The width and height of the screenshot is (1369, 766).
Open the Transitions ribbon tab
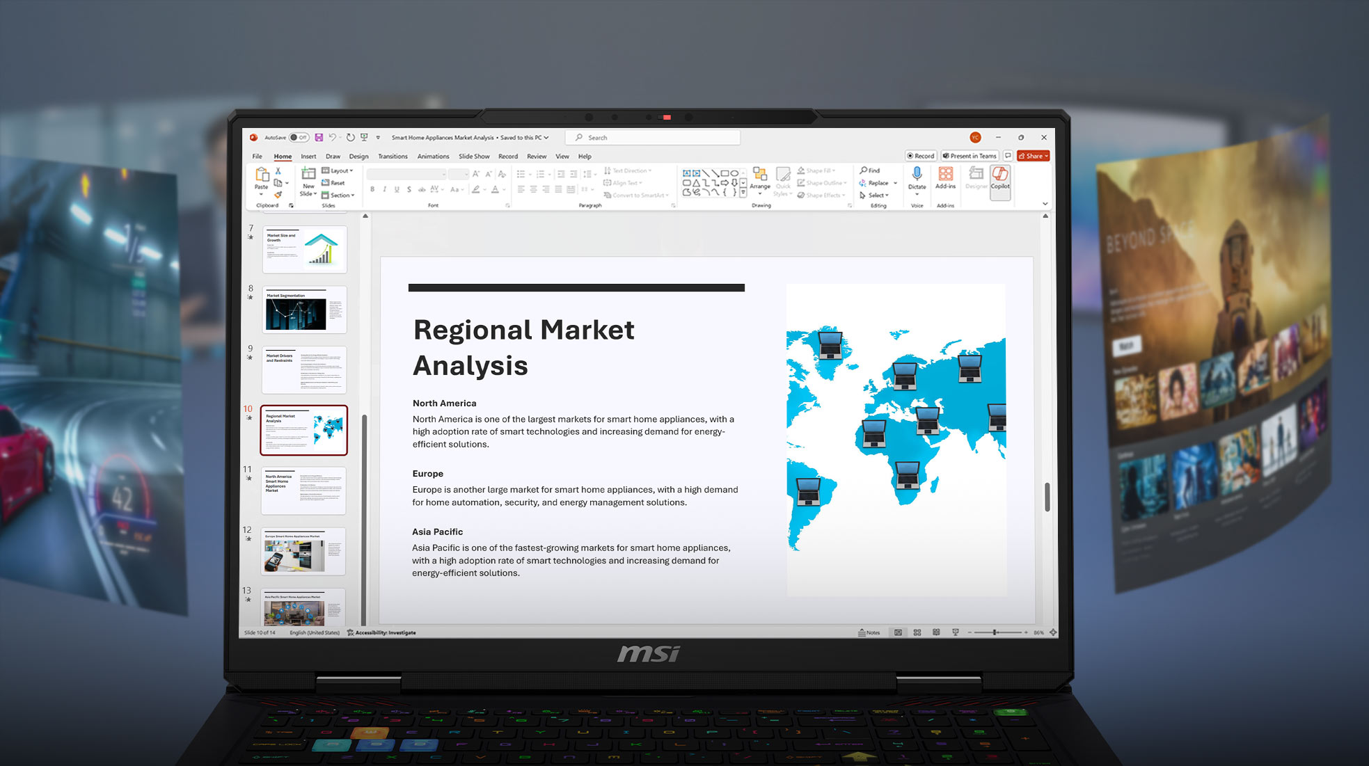393,157
